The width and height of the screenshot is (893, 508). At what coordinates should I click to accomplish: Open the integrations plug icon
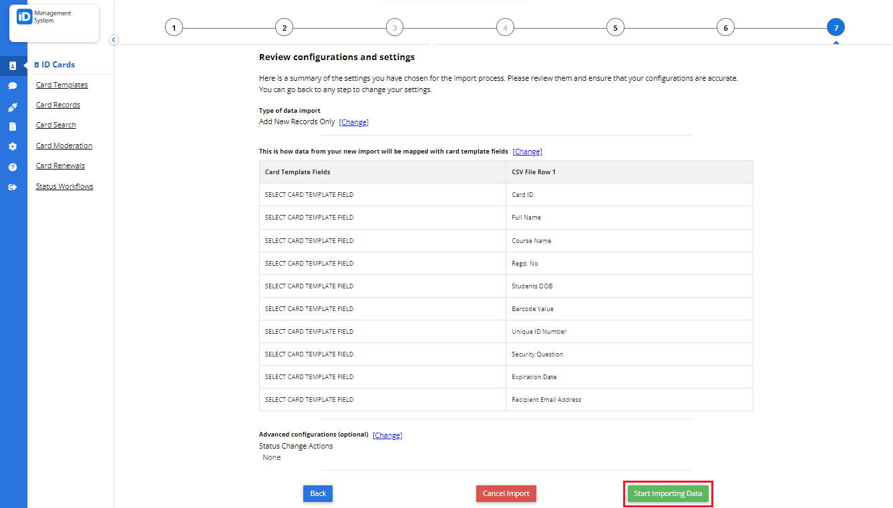coord(13,107)
